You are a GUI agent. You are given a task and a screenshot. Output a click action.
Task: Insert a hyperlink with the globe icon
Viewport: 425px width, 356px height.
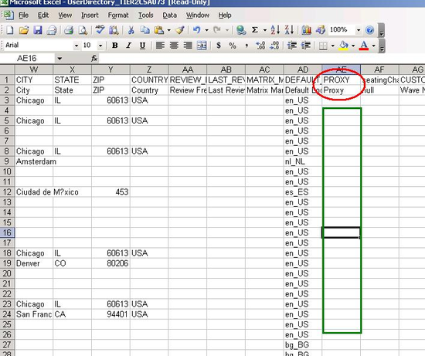(x=241, y=30)
